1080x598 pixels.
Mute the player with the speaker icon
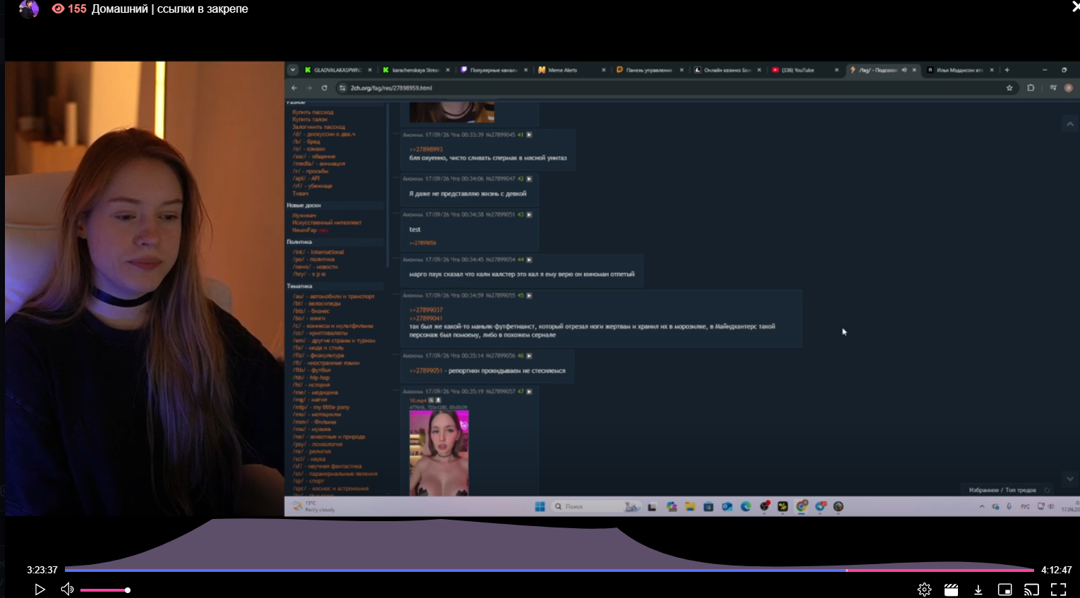click(67, 590)
